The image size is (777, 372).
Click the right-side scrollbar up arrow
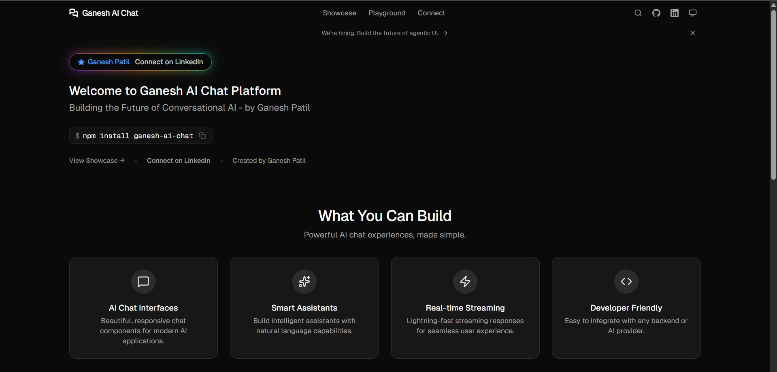[773, 4]
